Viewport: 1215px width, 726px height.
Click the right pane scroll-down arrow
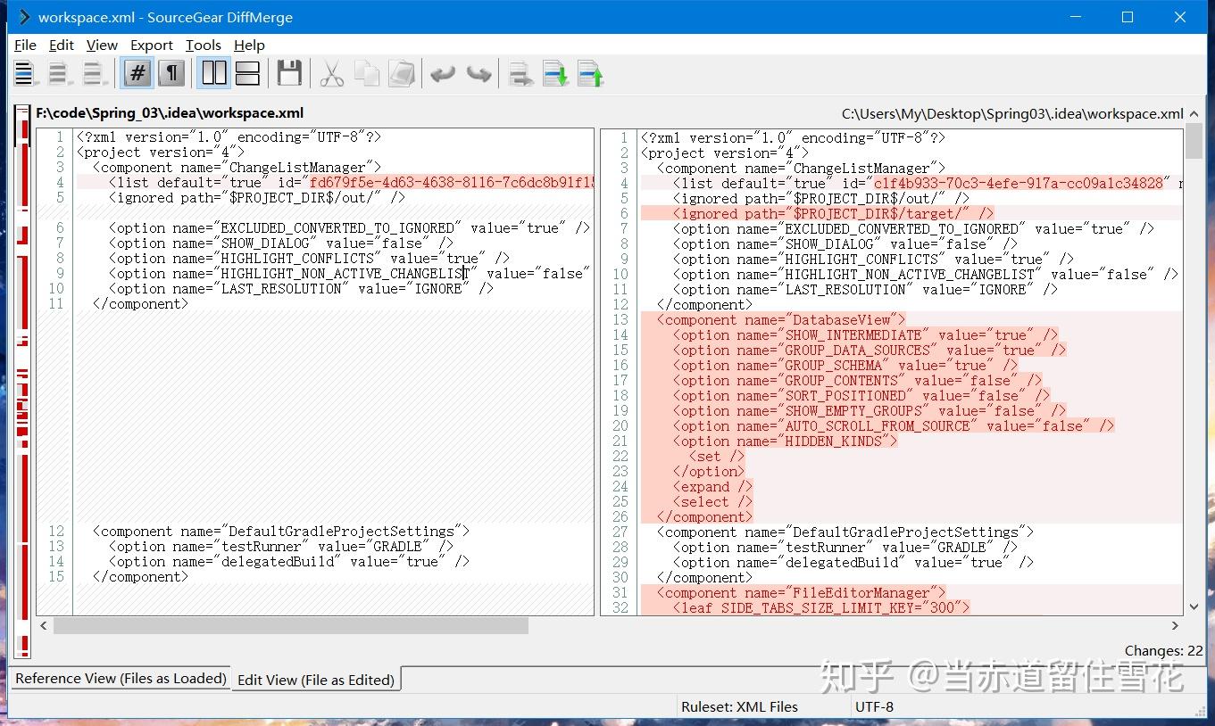(1194, 607)
